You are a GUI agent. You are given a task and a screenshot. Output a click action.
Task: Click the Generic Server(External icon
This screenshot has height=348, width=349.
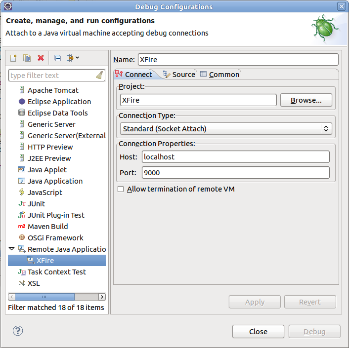coord(22,135)
